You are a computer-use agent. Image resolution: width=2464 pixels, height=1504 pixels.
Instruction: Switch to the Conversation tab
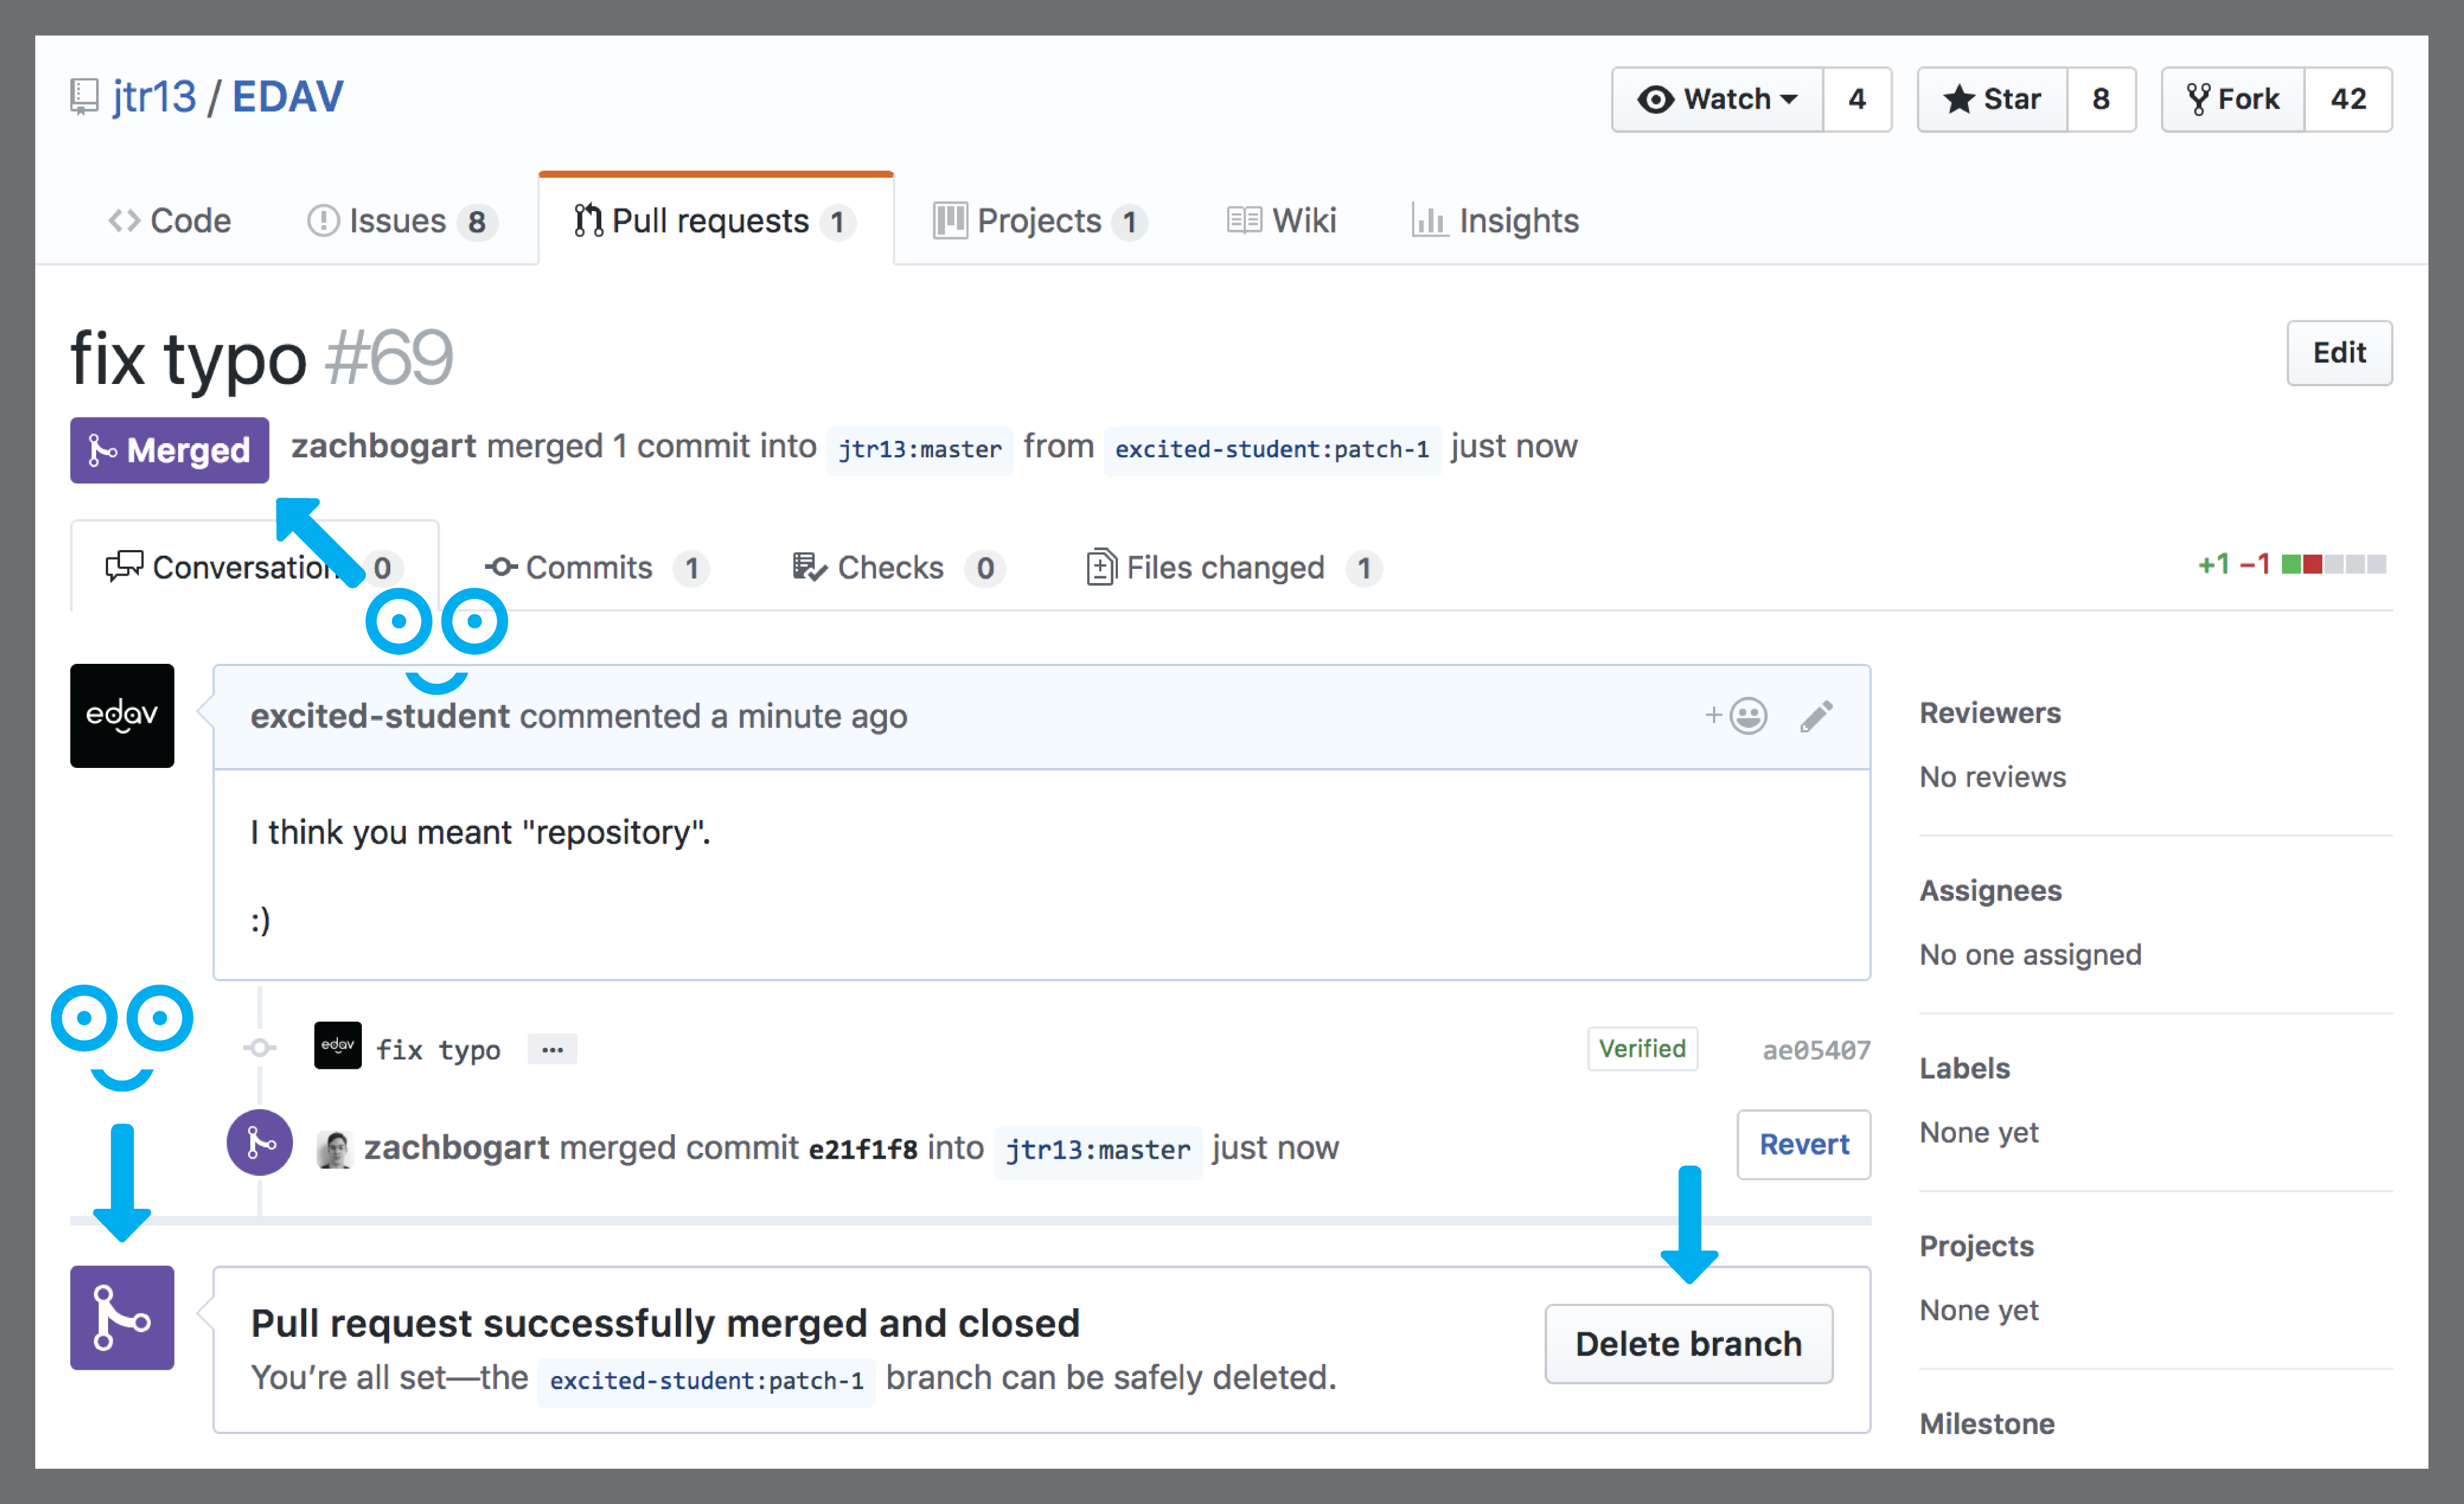coord(255,567)
